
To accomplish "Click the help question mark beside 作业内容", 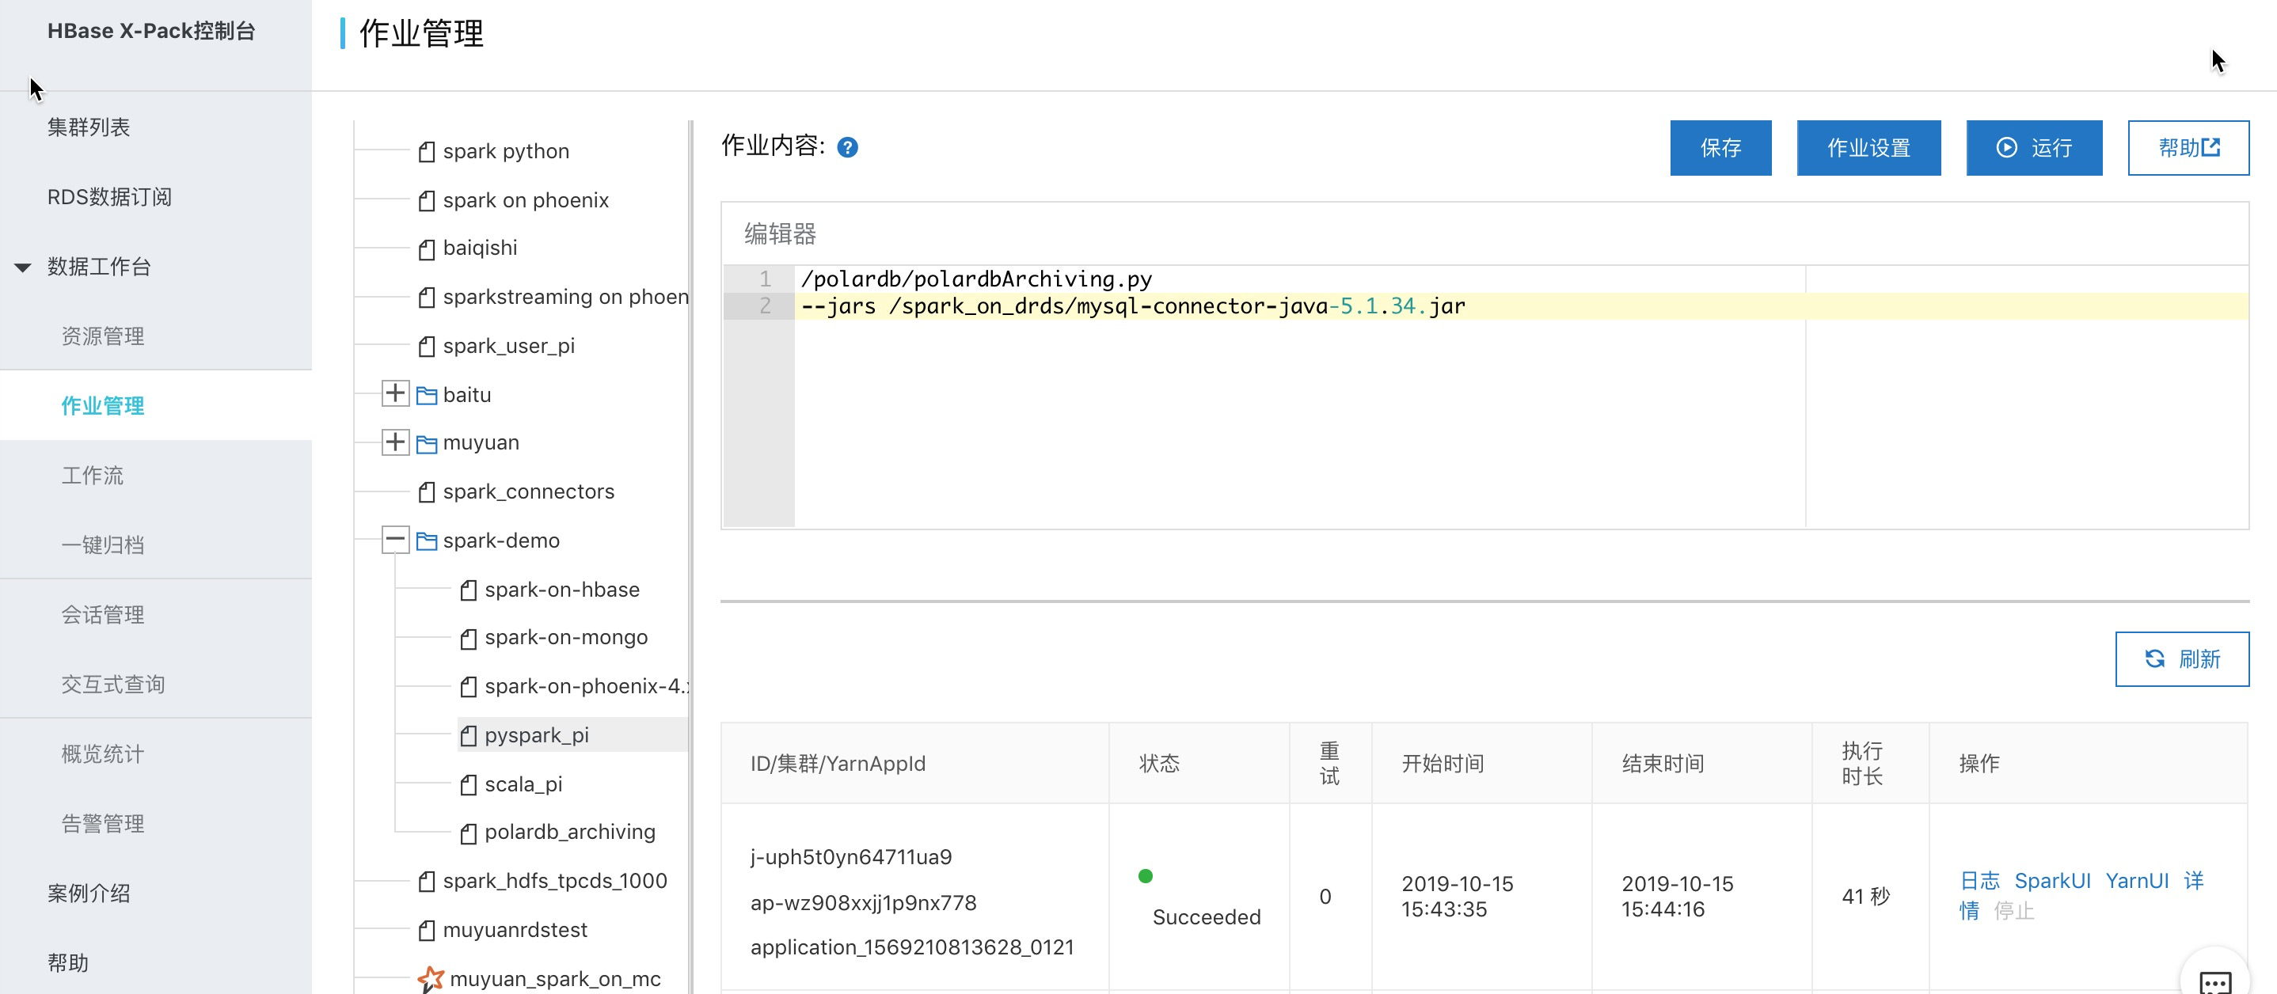I will [847, 147].
